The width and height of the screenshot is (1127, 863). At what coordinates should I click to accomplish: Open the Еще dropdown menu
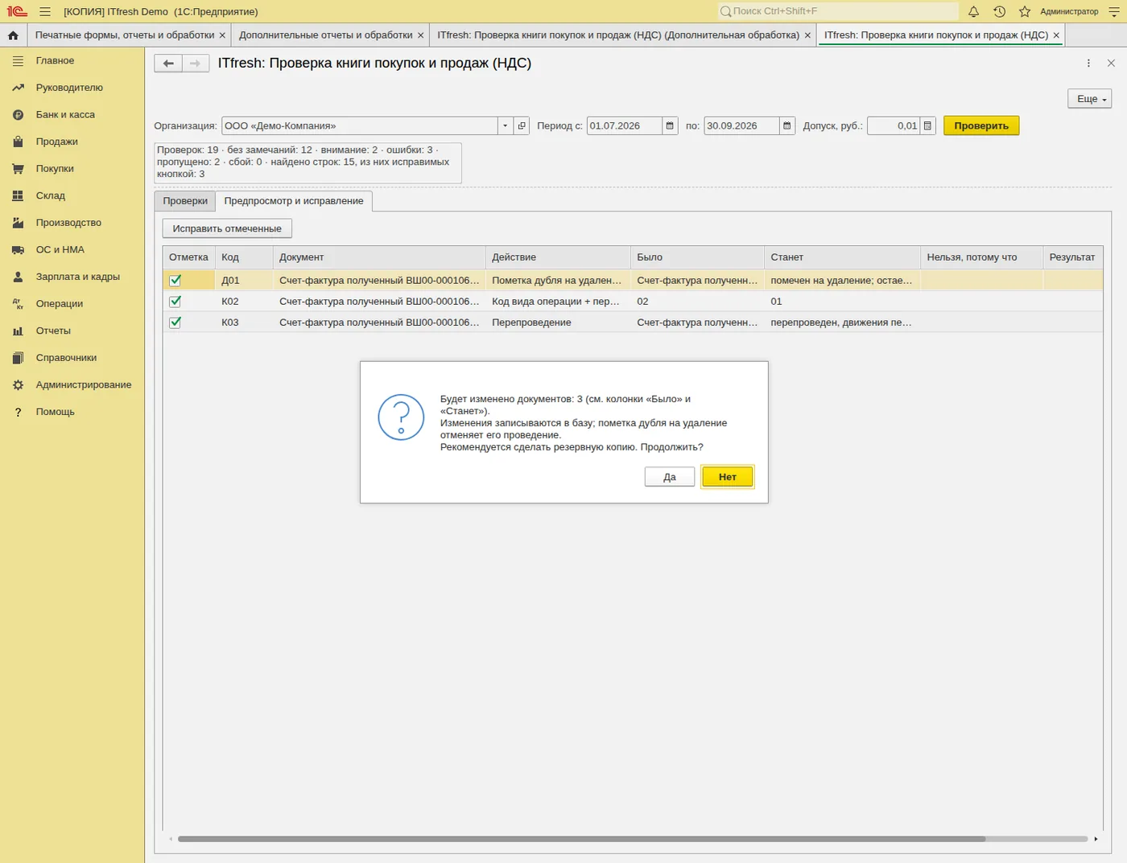pos(1089,99)
